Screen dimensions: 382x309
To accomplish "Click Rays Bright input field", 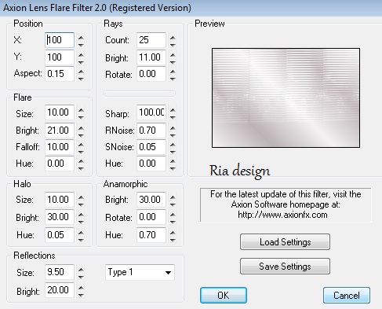I will pyautogui.click(x=151, y=57).
